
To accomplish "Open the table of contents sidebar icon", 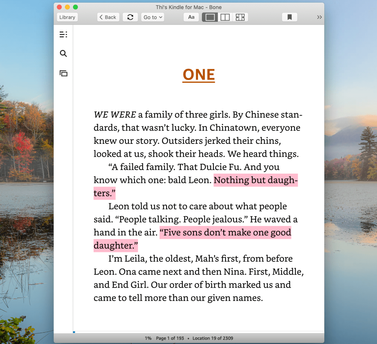I will click(63, 35).
